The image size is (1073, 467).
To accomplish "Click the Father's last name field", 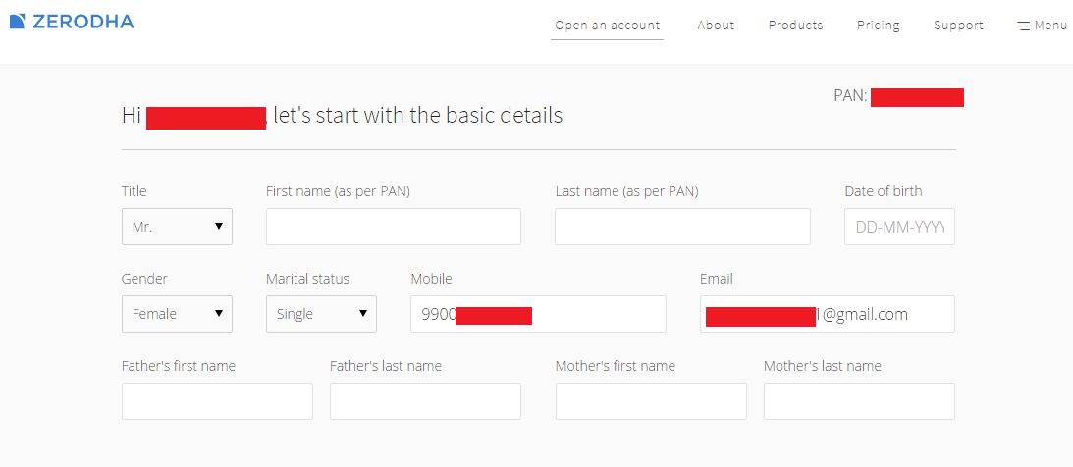I will click(426, 401).
